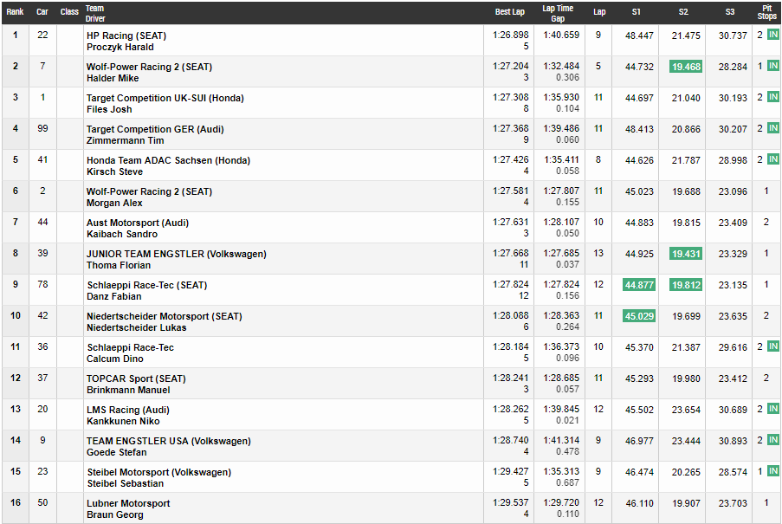Click the Team Driver column header
This screenshot has height=524, width=782.
coord(94,14)
